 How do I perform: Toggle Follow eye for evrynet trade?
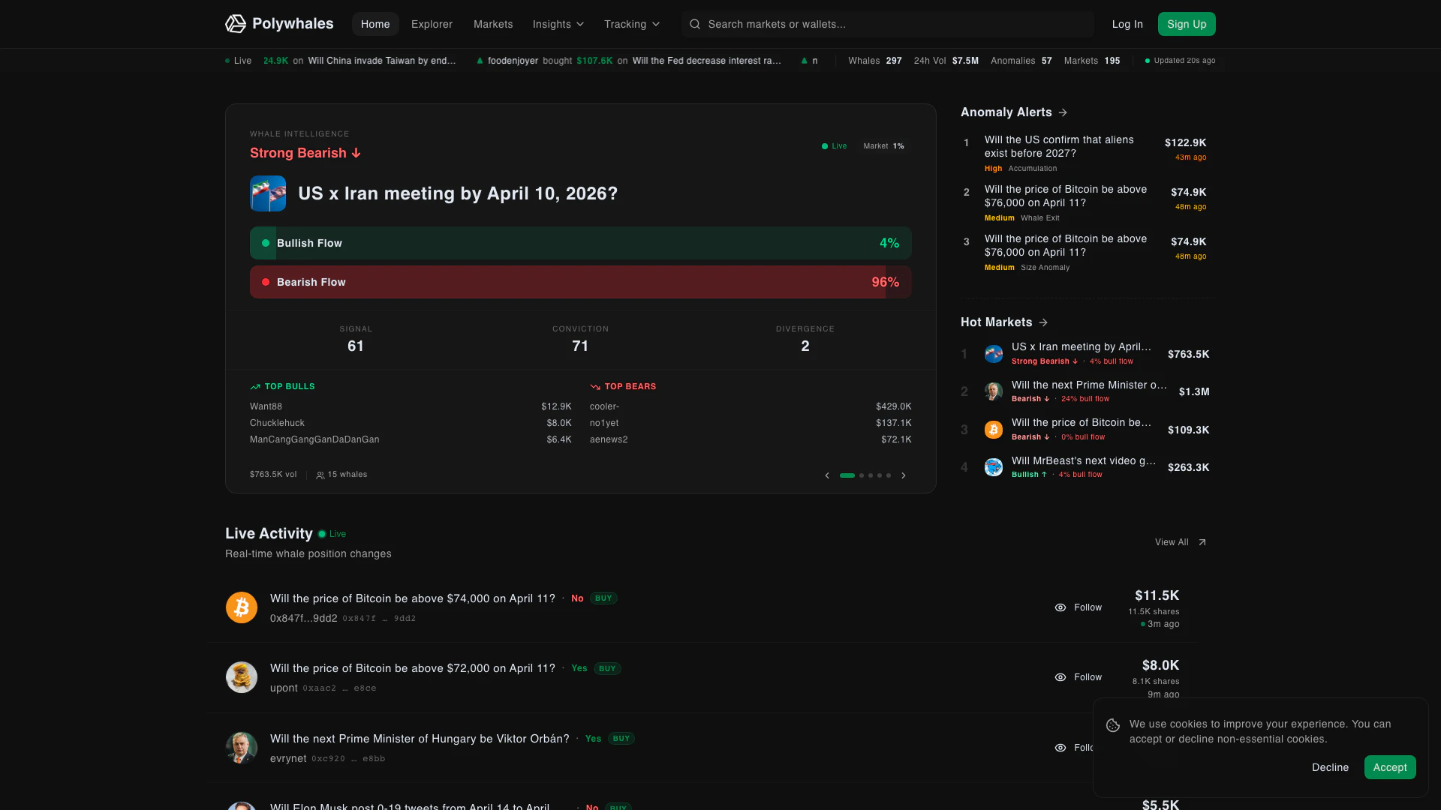pyautogui.click(x=1060, y=748)
